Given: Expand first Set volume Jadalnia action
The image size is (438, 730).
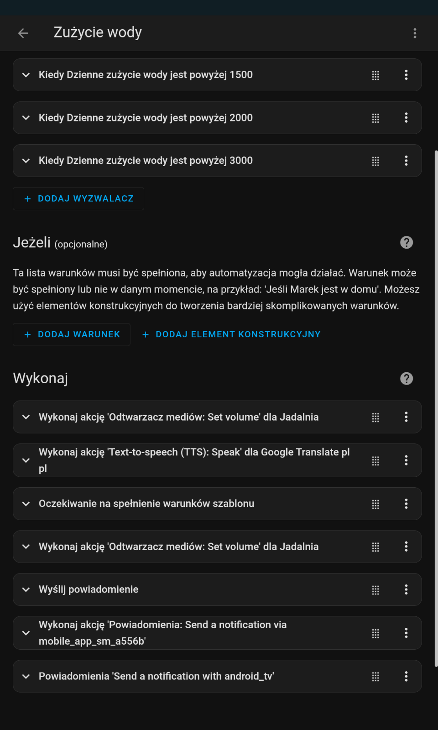Looking at the screenshot, I should tap(26, 417).
